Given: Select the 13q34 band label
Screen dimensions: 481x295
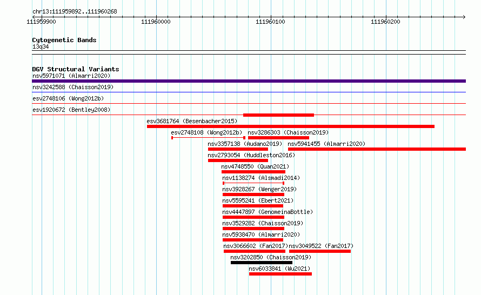Looking at the screenshot, I should (41, 46).
